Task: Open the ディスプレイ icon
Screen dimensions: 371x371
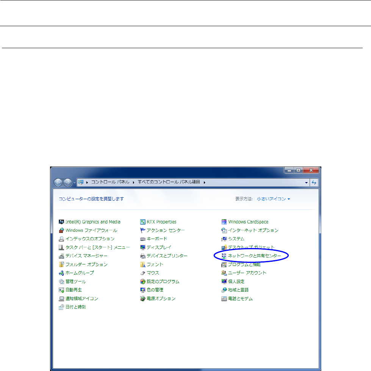Action: [142, 247]
